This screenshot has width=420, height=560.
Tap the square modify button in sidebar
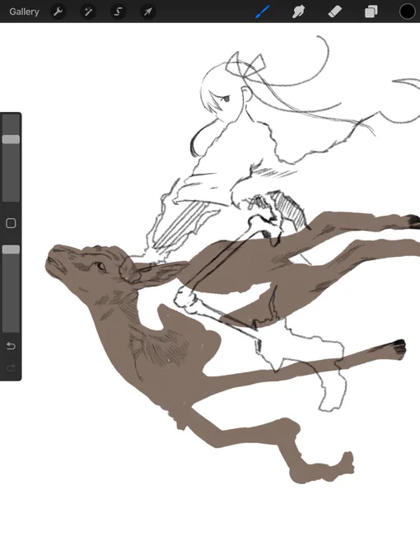(11, 223)
